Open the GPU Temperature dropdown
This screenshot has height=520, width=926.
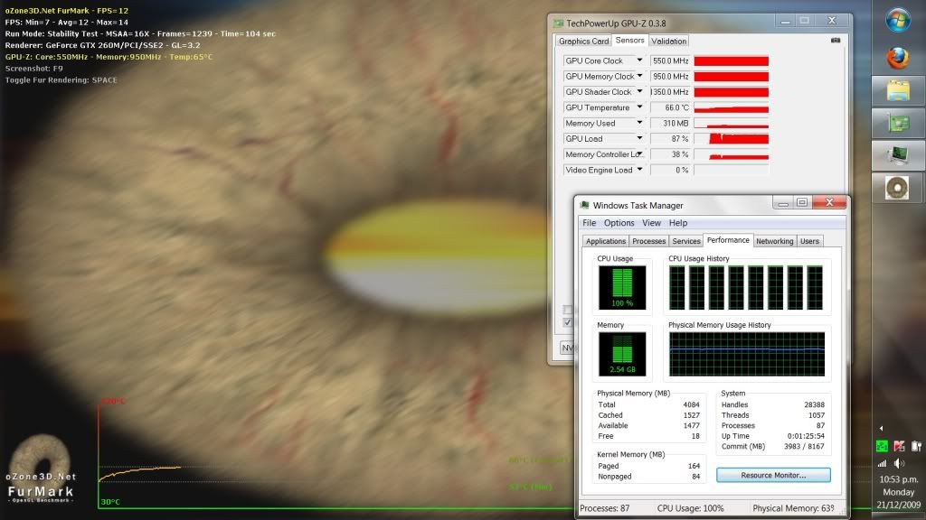tap(639, 107)
